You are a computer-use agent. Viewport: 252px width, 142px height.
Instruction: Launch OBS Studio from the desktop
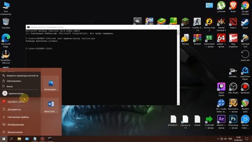pos(233,88)
